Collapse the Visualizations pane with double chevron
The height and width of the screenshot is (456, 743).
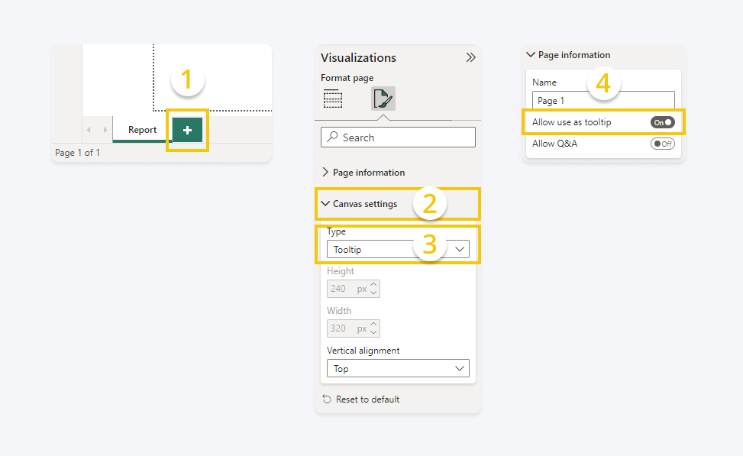click(x=470, y=57)
